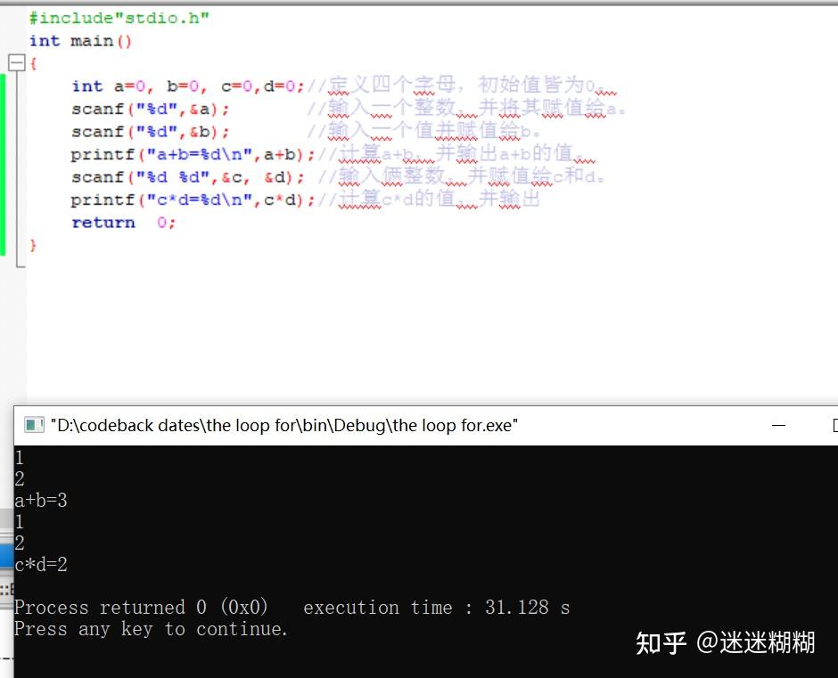The image size is (838, 678).
Task: Click the Process returned 0 (0x0) text
Action: 143,607
